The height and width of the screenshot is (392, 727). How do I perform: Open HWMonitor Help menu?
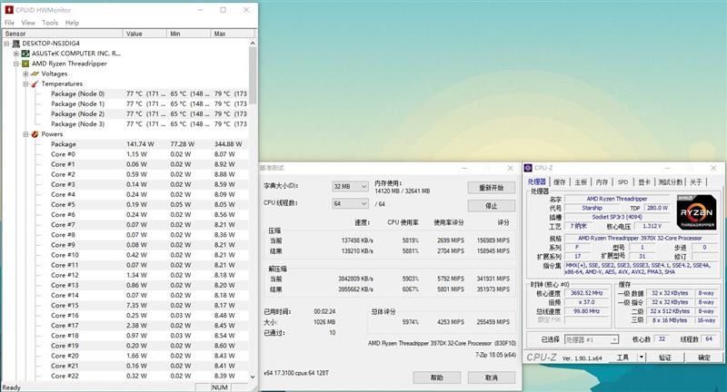click(72, 23)
